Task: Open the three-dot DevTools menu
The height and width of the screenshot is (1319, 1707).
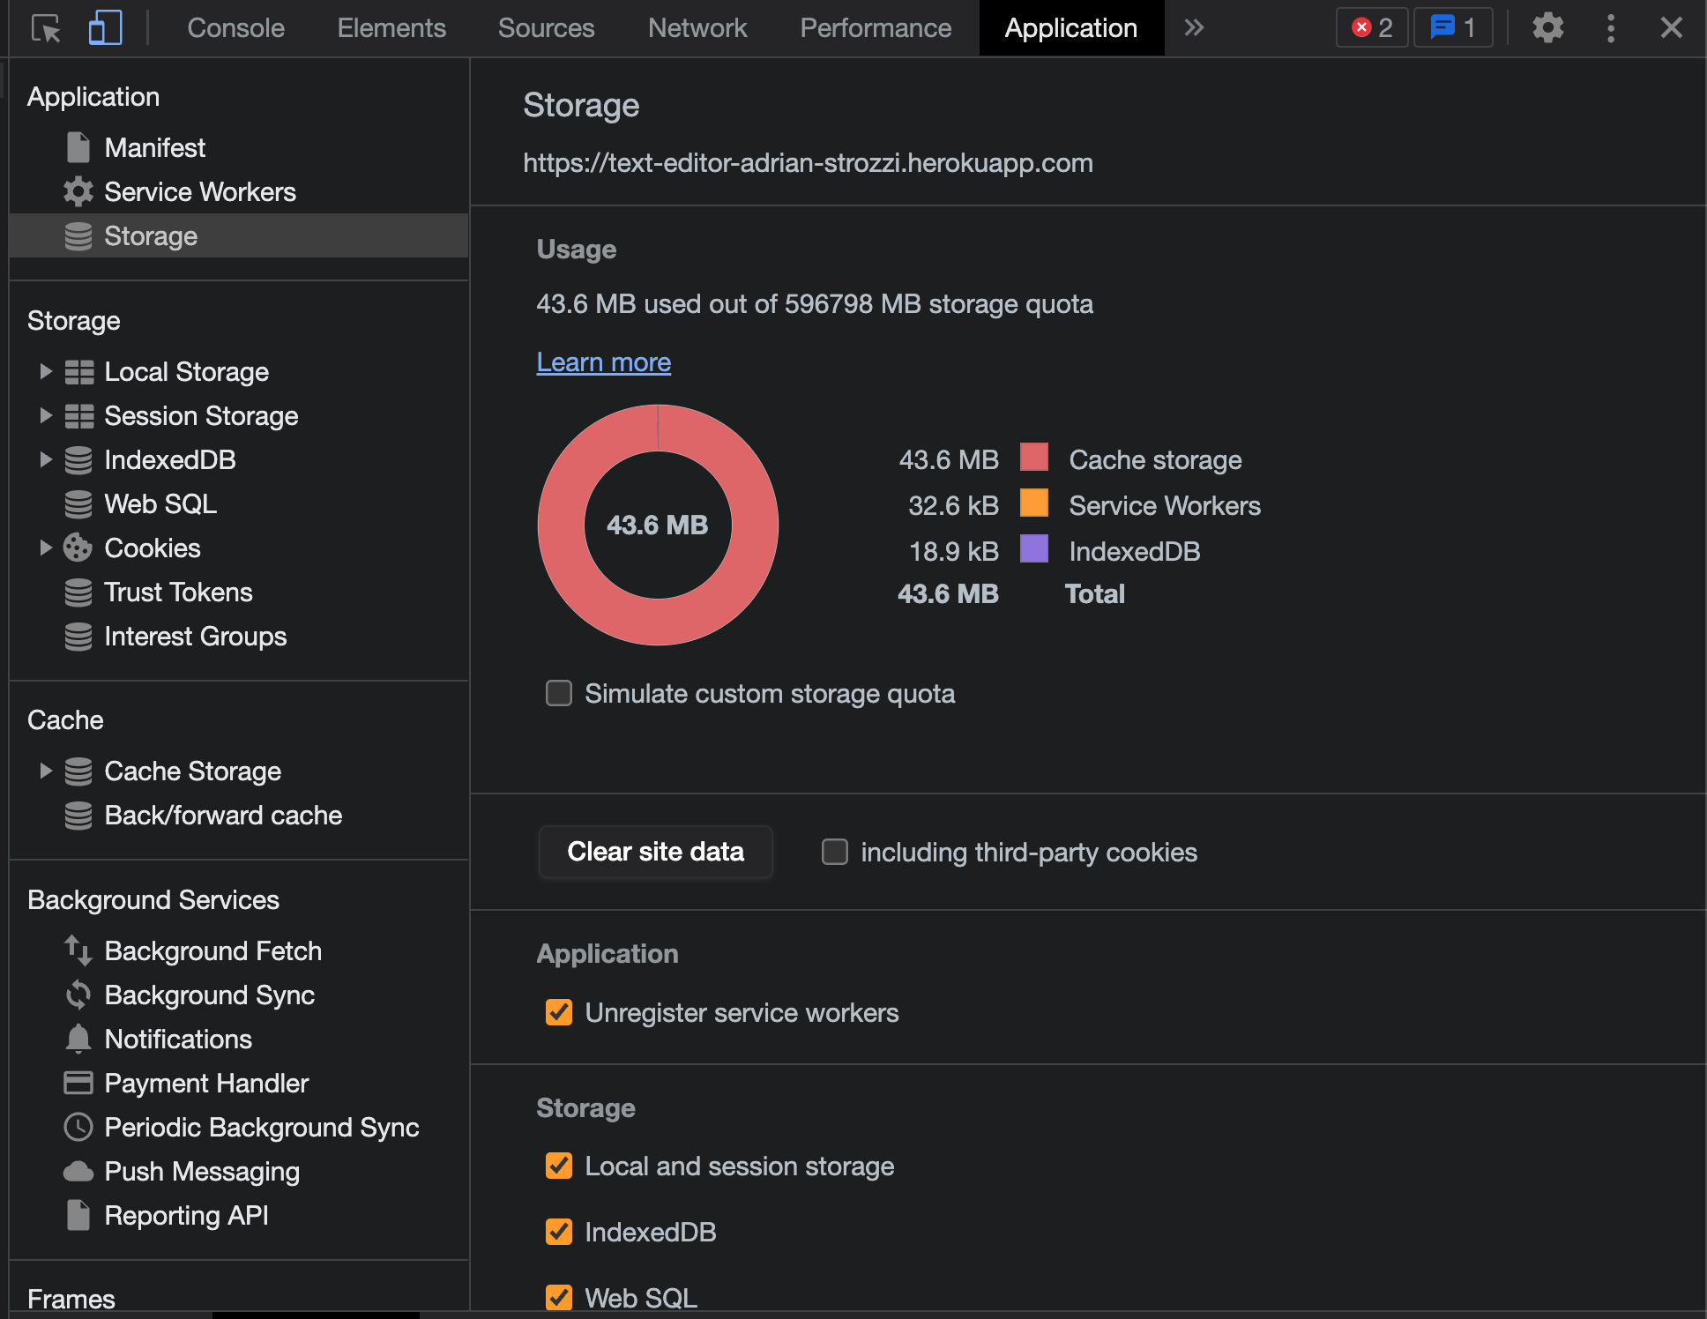Action: [x=1610, y=28]
